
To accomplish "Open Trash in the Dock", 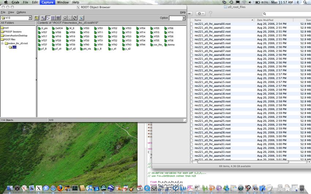I will click(302, 188).
